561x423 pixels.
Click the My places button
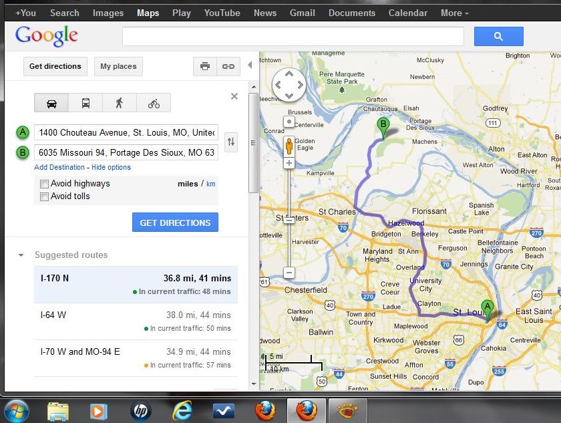click(118, 66)
